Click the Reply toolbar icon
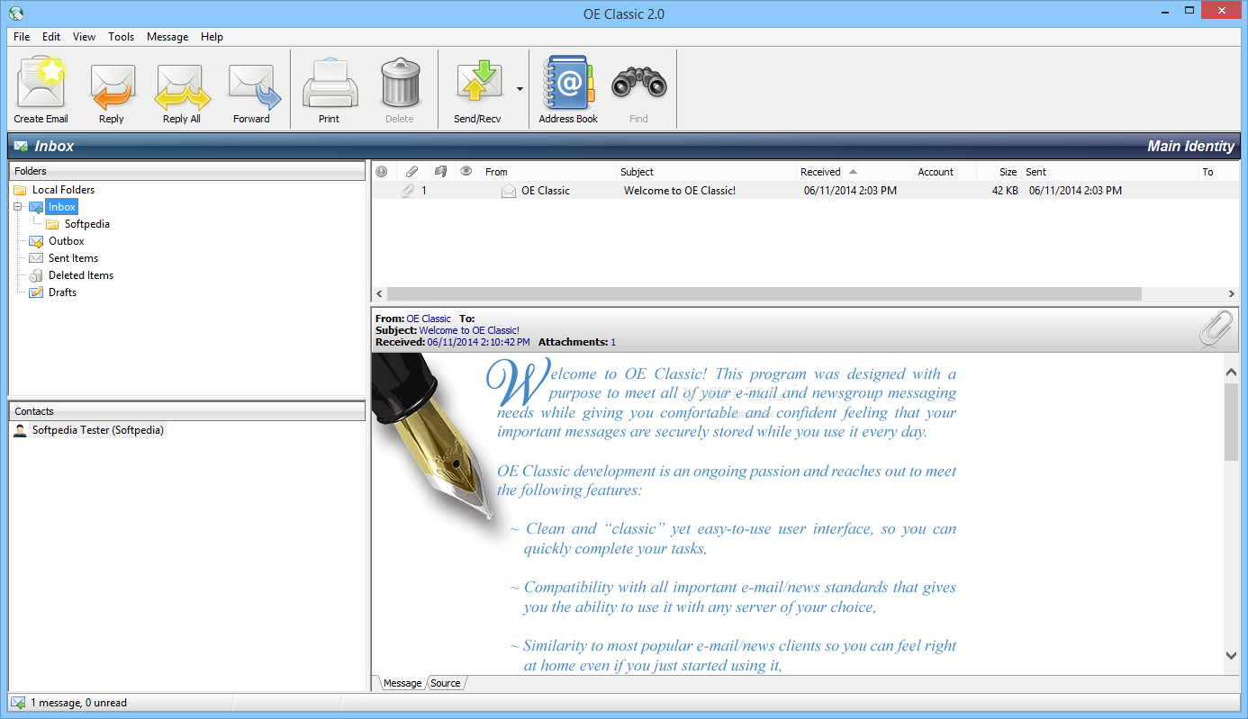1248x719 pixels. (x=112, y=87)
